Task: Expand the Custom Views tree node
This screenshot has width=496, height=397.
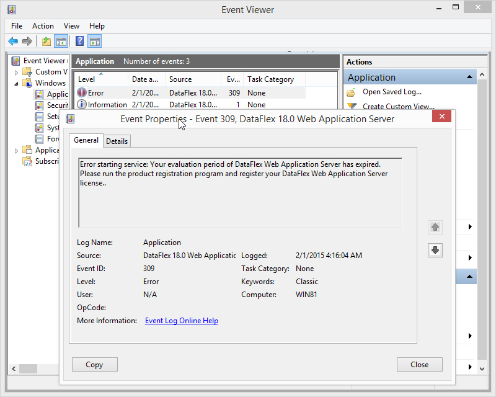Action: tap(17, 73)
